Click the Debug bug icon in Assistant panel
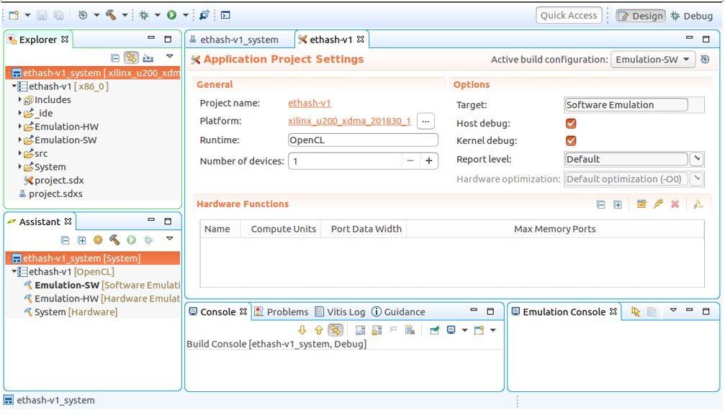Screen dimensions: 725x415 point(148,240)
